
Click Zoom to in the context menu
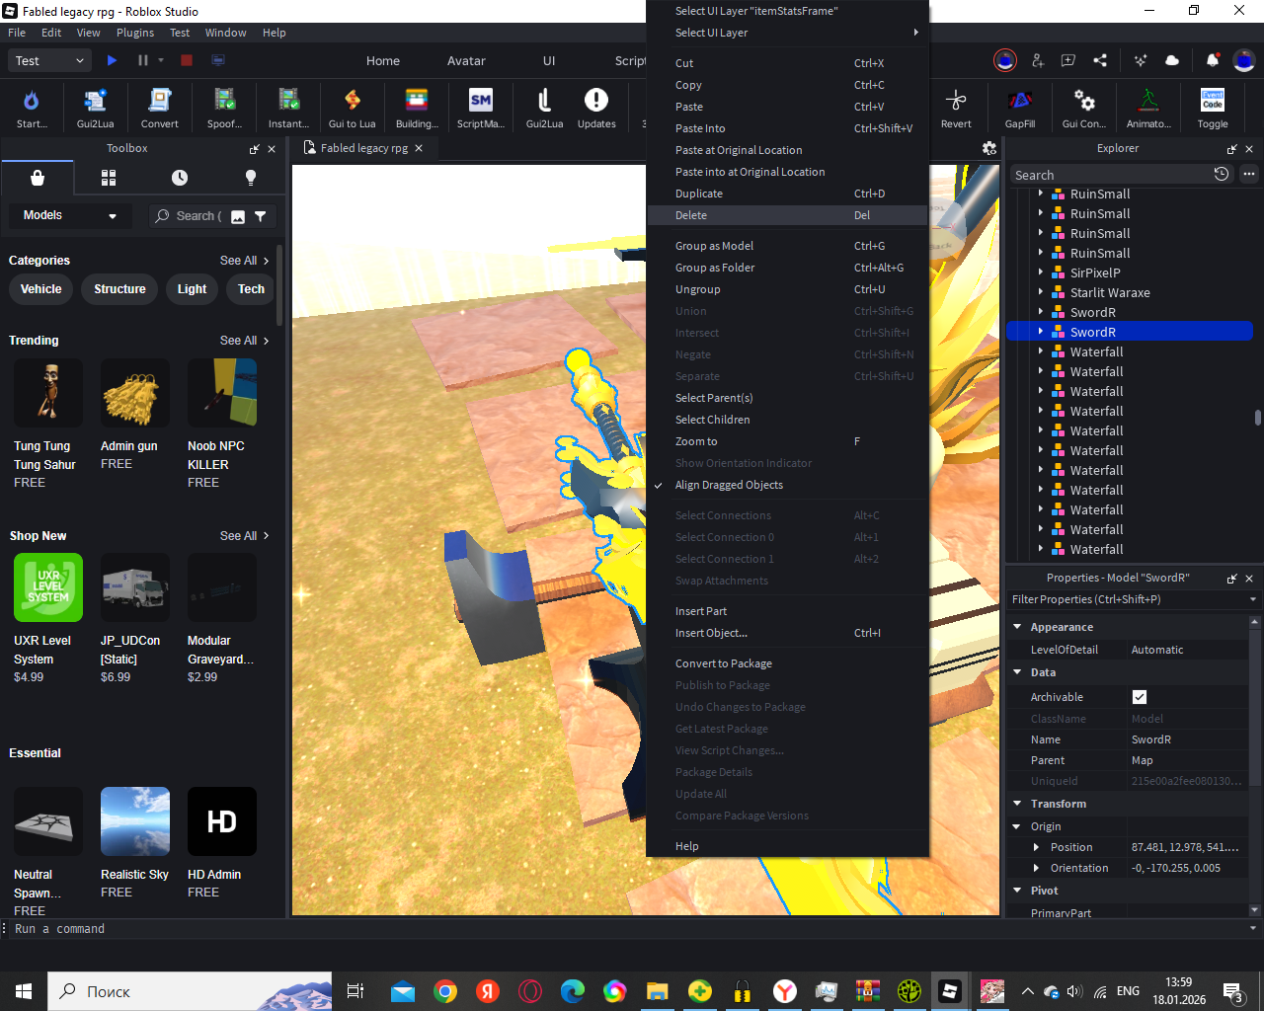(787, 441)
